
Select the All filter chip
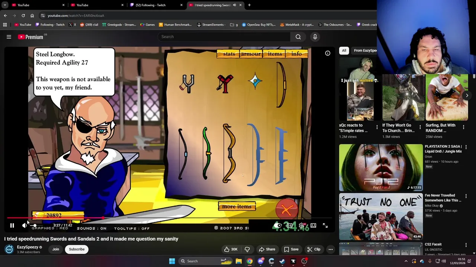tap(344, 50)
